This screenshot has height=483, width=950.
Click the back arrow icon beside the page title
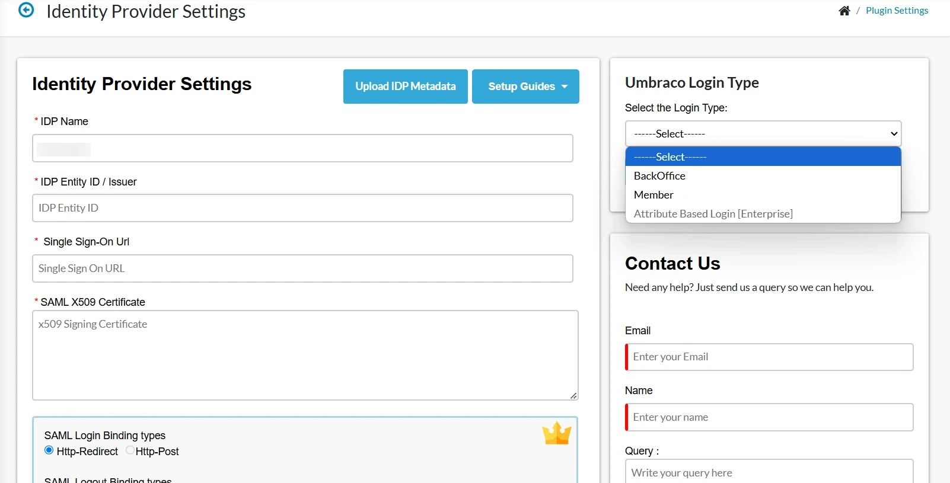(x=26, y=10)
